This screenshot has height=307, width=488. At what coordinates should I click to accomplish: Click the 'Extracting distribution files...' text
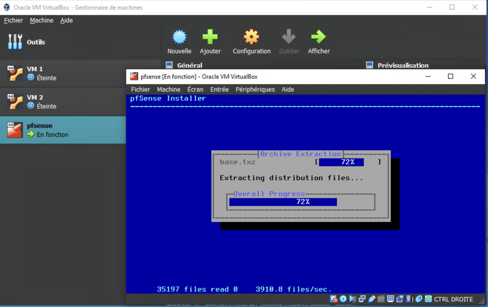coord(291,178)
